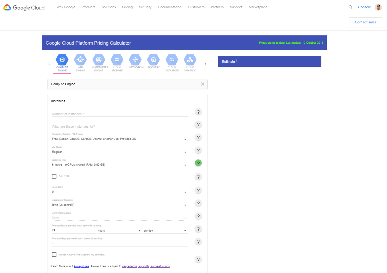Image resolution: width=387 pixels, height=273 pixels.
Task: Close the Compute Engine search box
Action: [x=203, y=84]
